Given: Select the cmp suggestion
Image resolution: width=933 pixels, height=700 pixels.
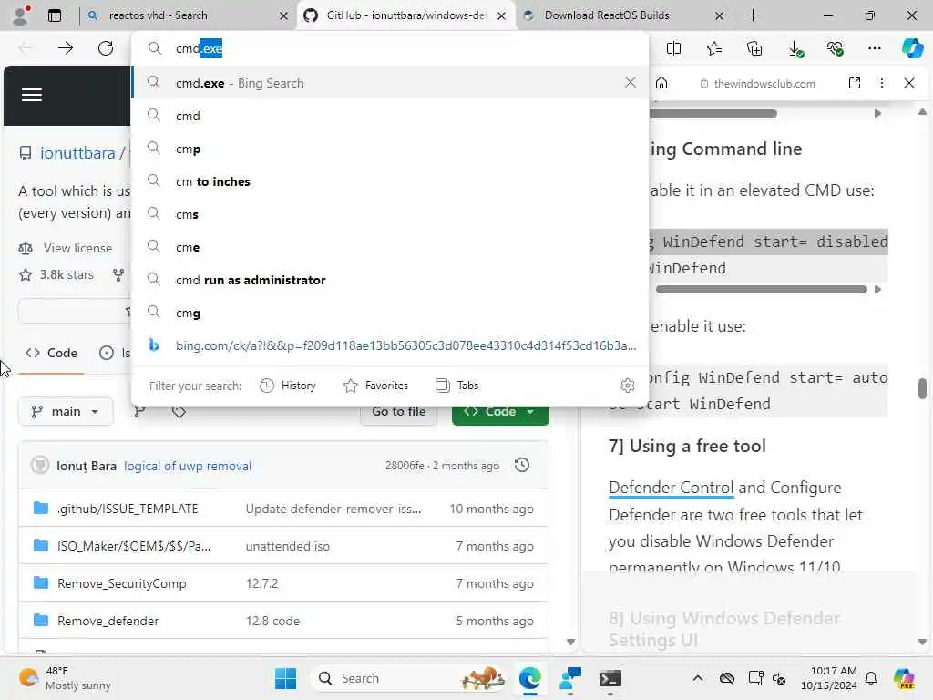Looking at the screenshot, I should [390, 149].
